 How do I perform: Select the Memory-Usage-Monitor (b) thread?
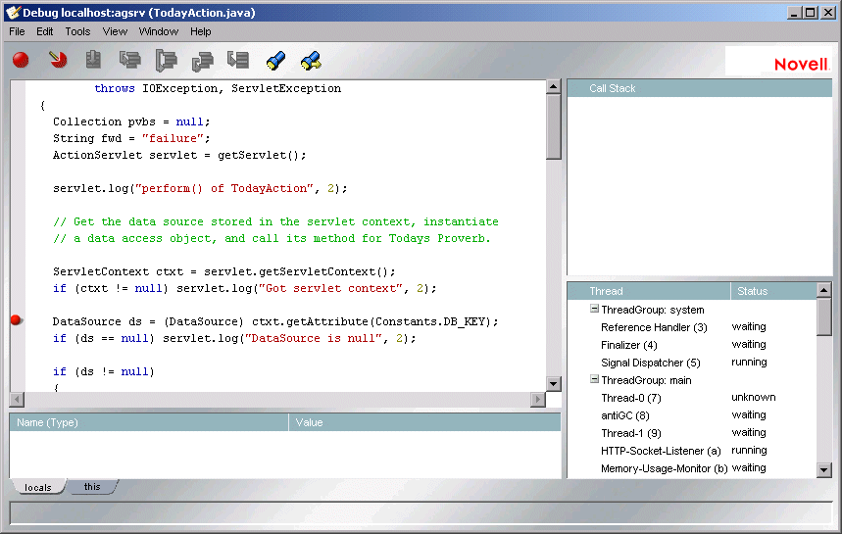point(665,468)
